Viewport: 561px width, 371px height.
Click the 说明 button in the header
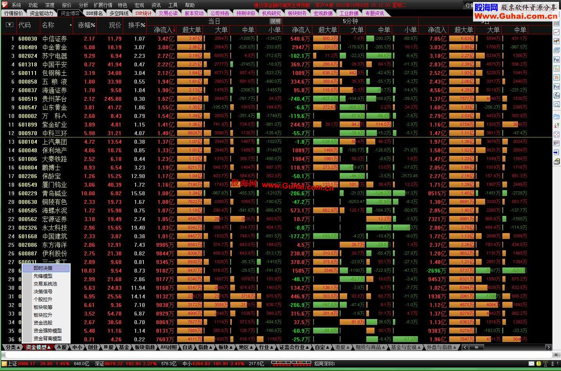coord(275,21)
